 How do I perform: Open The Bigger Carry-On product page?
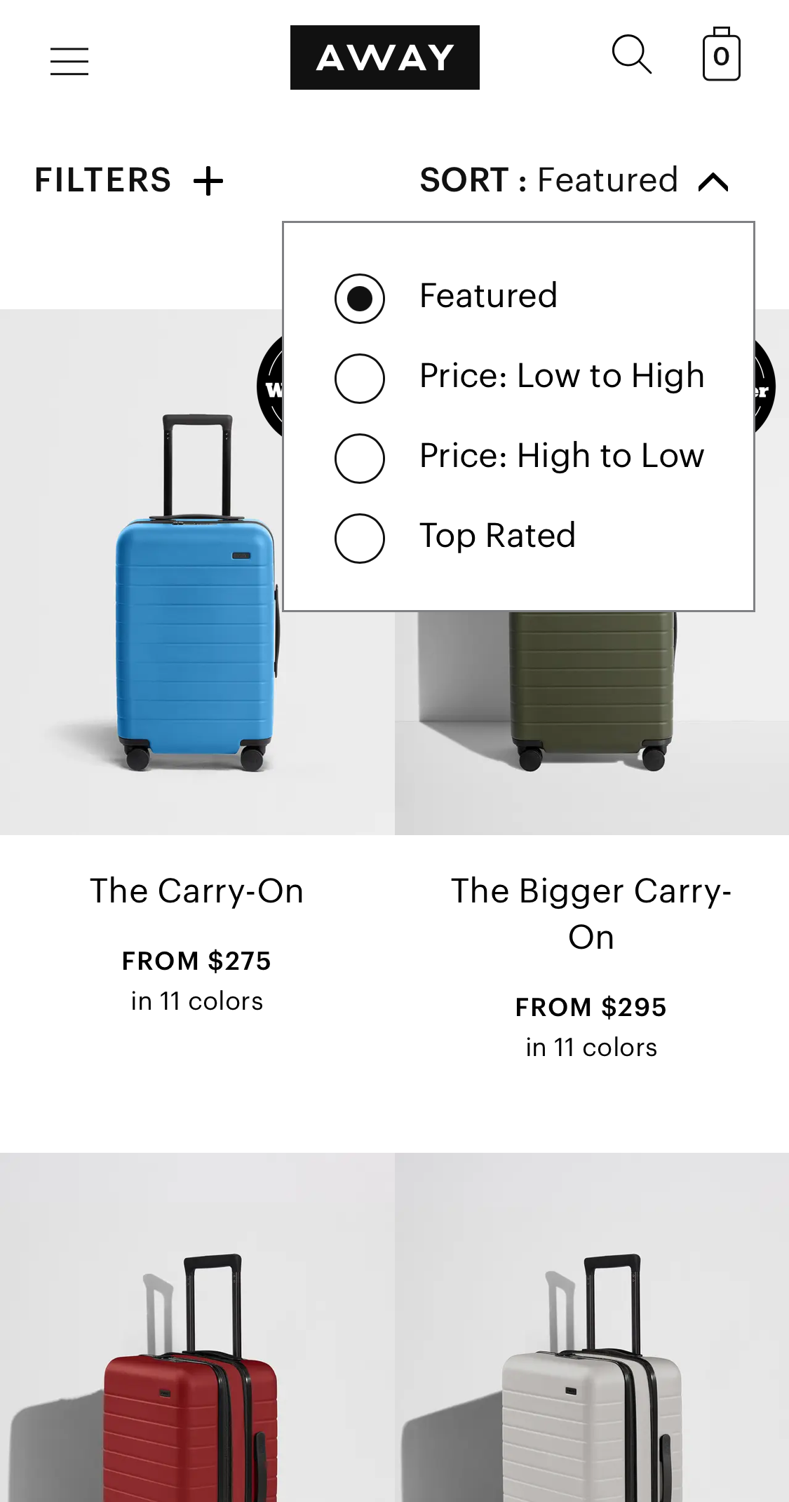point(592,912)
